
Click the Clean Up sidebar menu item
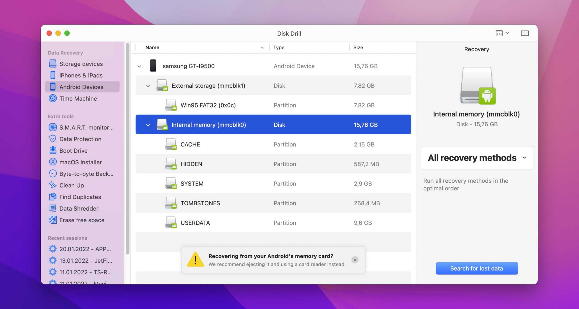pyautogui.click(x=71, y=185)
